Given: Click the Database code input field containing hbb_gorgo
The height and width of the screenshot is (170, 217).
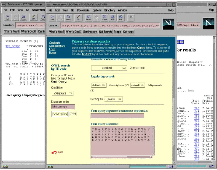Looking at the screenshot, I should coord(63,107).
